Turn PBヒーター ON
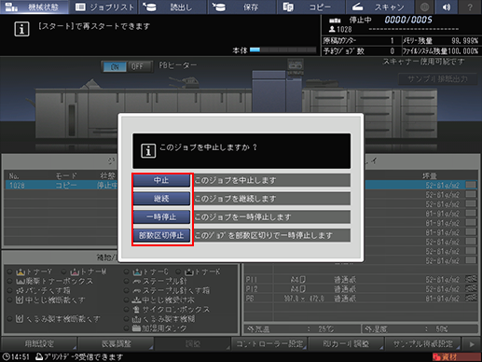Screen dimensions: 482x362 [115, 66]
